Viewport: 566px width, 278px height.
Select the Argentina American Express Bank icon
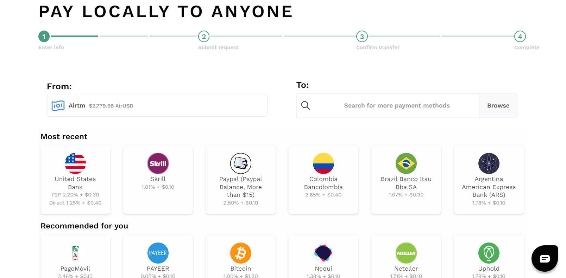pos(489,163)
